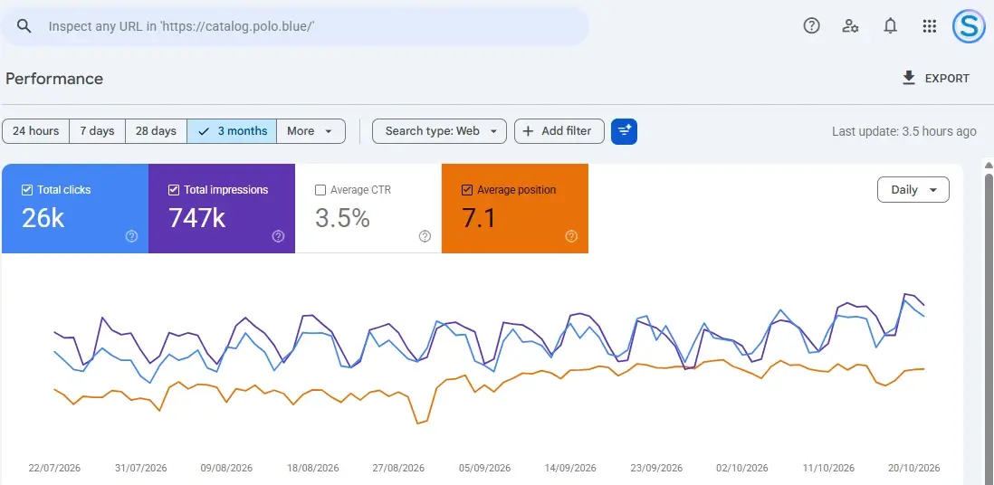Click the 05/09/2026 axis date label

pyautogui.click(x=484, y=468)
